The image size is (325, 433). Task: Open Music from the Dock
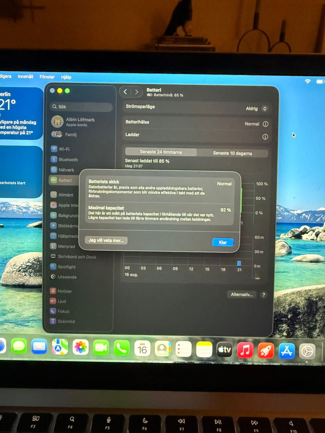click(x=245, y=350)
